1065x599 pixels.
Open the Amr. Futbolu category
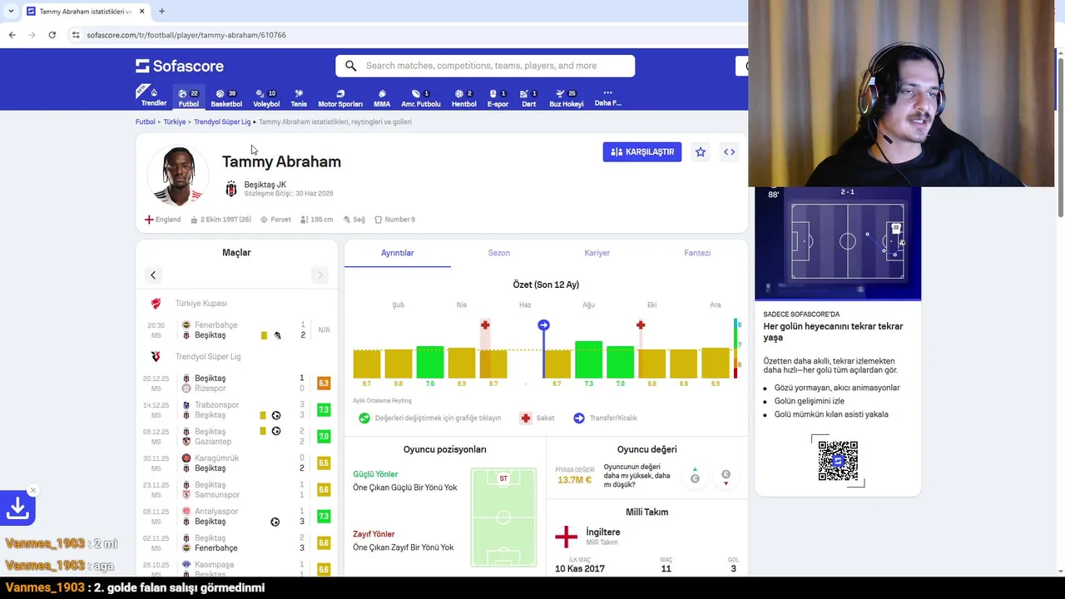pyautogui.click(x=421, y=97)
